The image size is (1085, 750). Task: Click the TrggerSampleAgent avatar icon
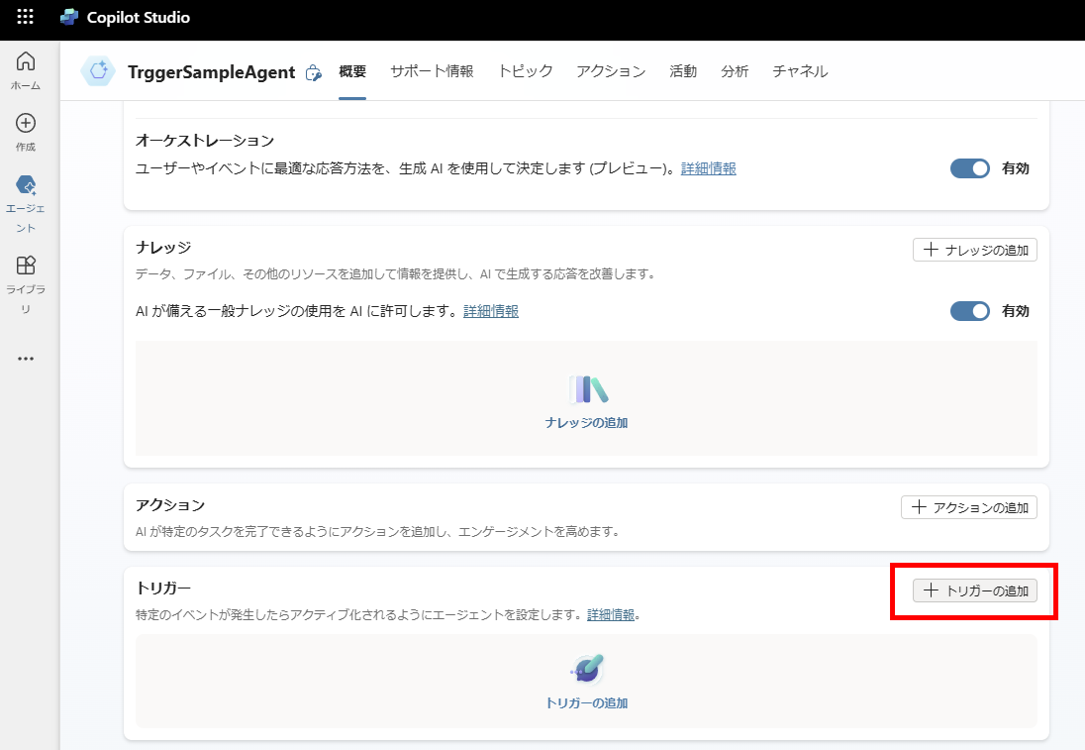pos(97,71)
